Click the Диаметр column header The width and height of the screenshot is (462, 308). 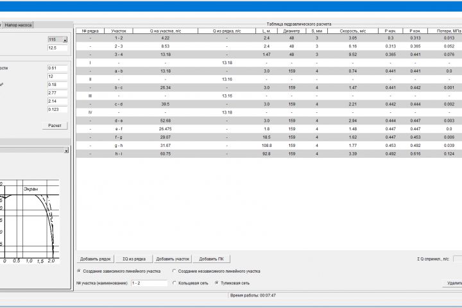292,31
